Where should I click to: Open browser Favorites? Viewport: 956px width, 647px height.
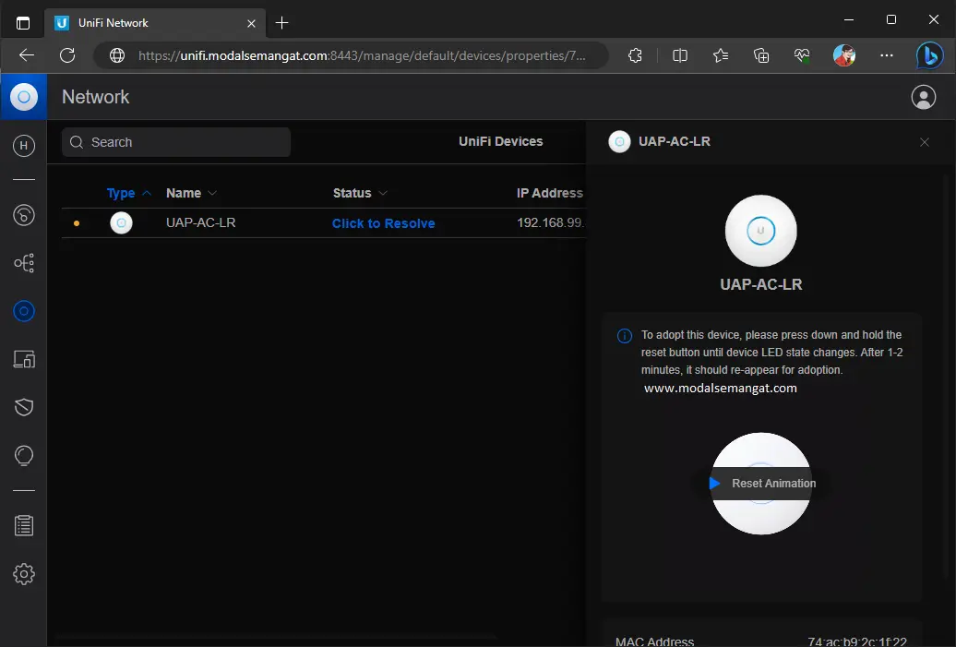click(721, 55)
